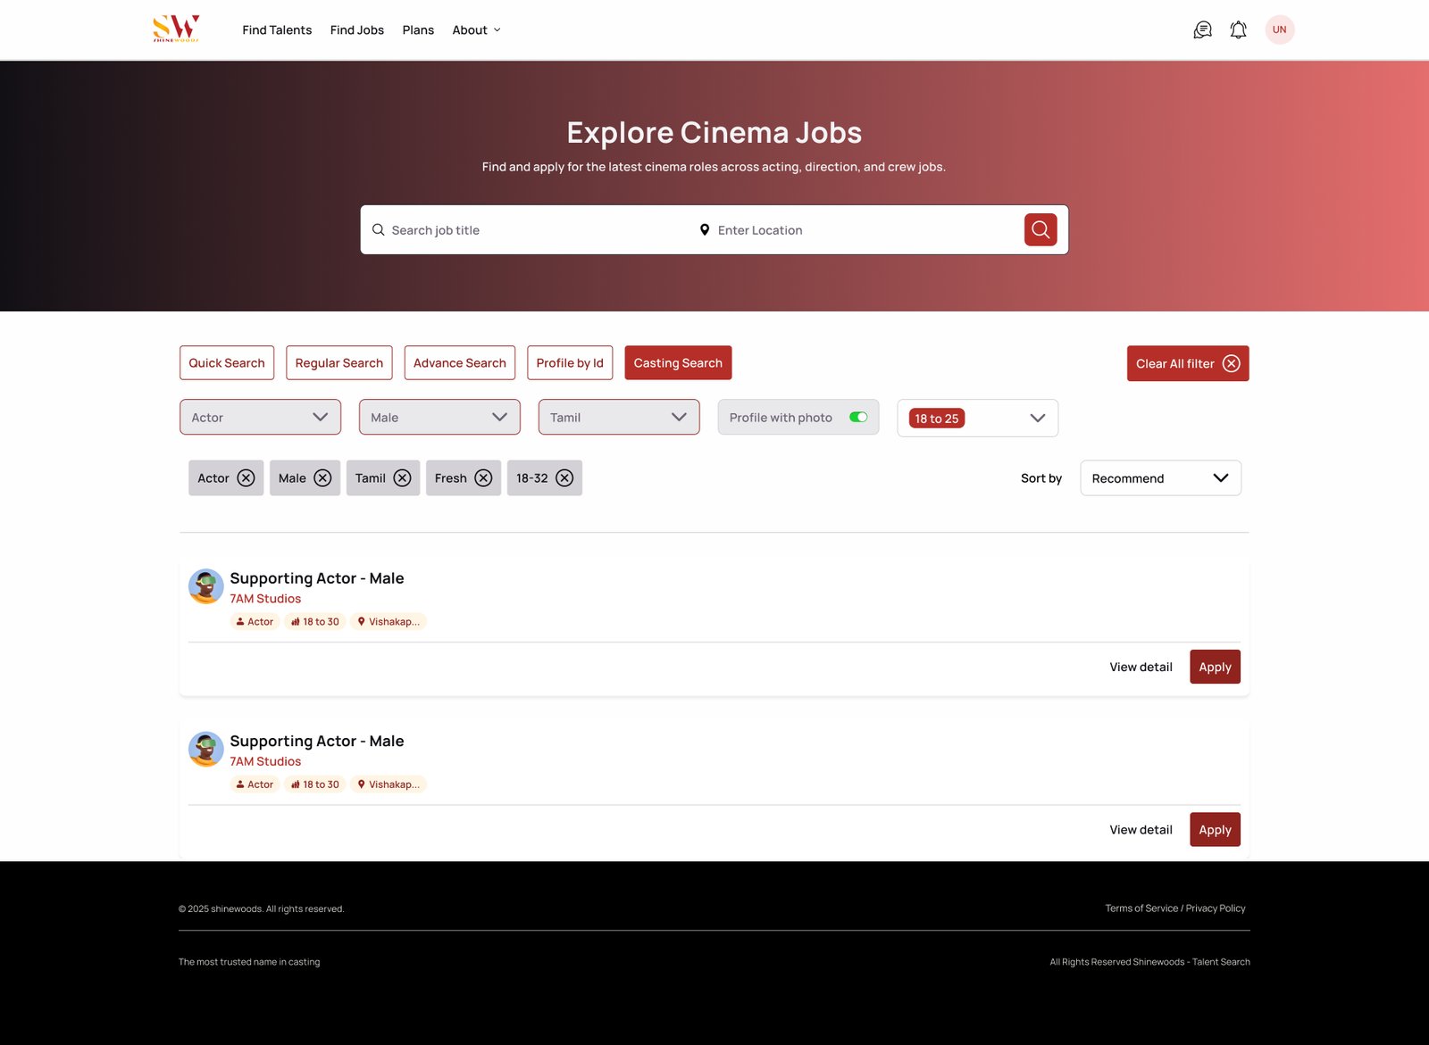Open the 18 to 25 age dropdown
This screenshot has height=1045, width=1429.
978,419
